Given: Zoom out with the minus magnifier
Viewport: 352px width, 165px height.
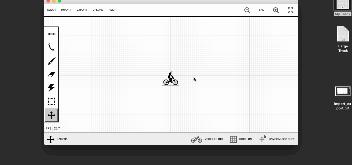Looking at the screenshot, I should 247,10.
